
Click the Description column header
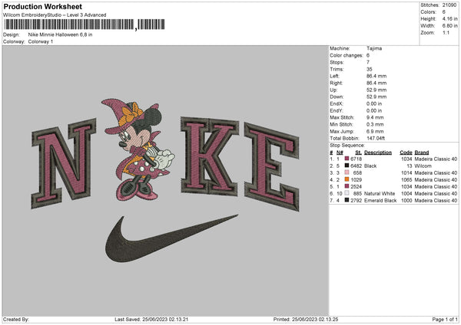point(378,153)
